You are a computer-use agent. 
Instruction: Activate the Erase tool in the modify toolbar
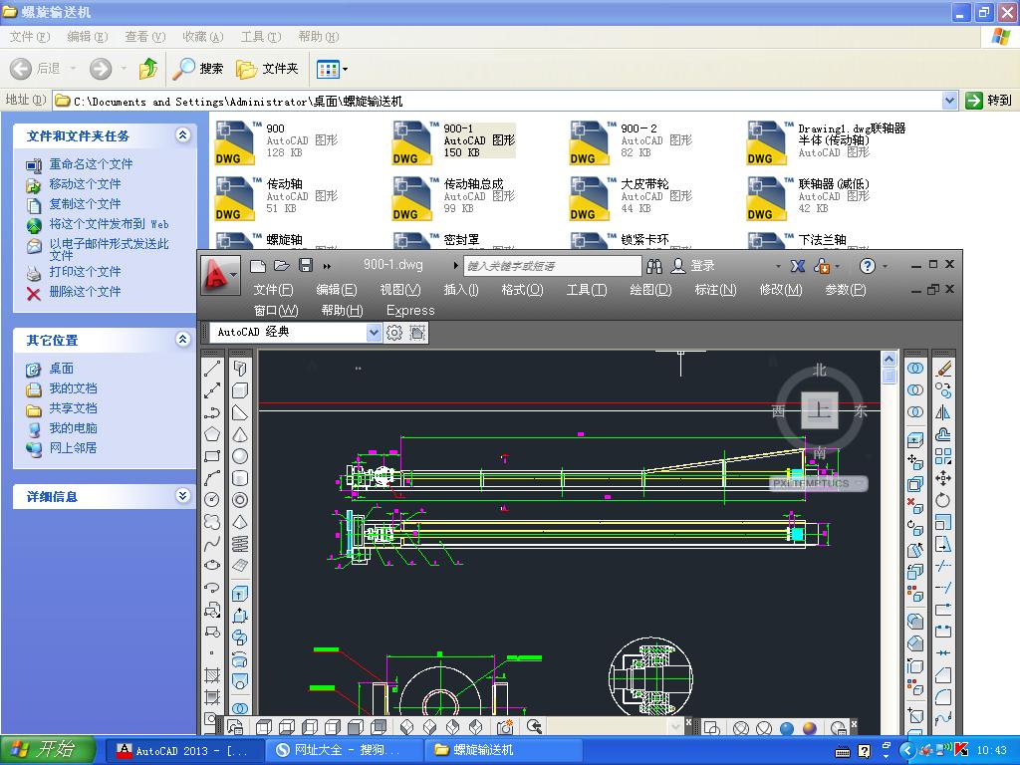[943, 369]
